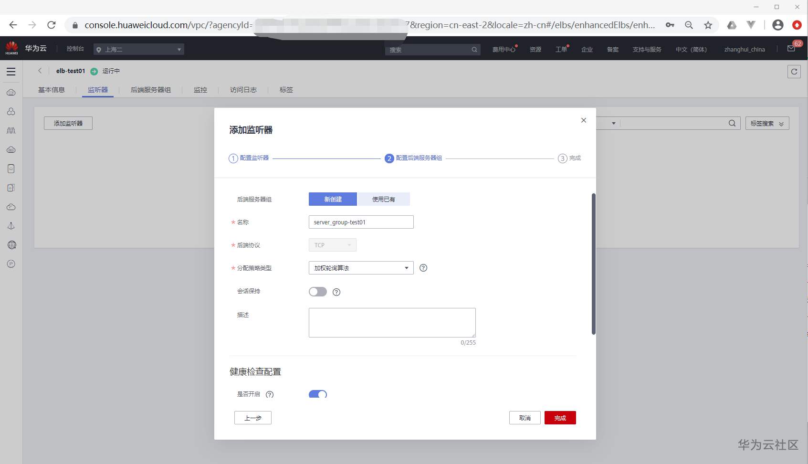Open help for 会话保持
Image resolution: width=808 pixels, height=464 pixels.
tap(336, 292)
